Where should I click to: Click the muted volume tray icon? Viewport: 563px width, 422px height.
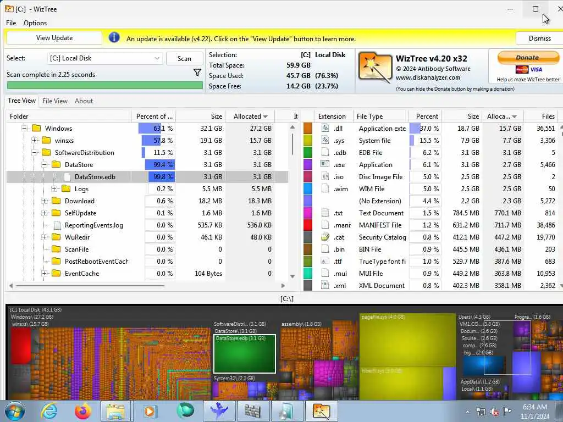point(494,412)
